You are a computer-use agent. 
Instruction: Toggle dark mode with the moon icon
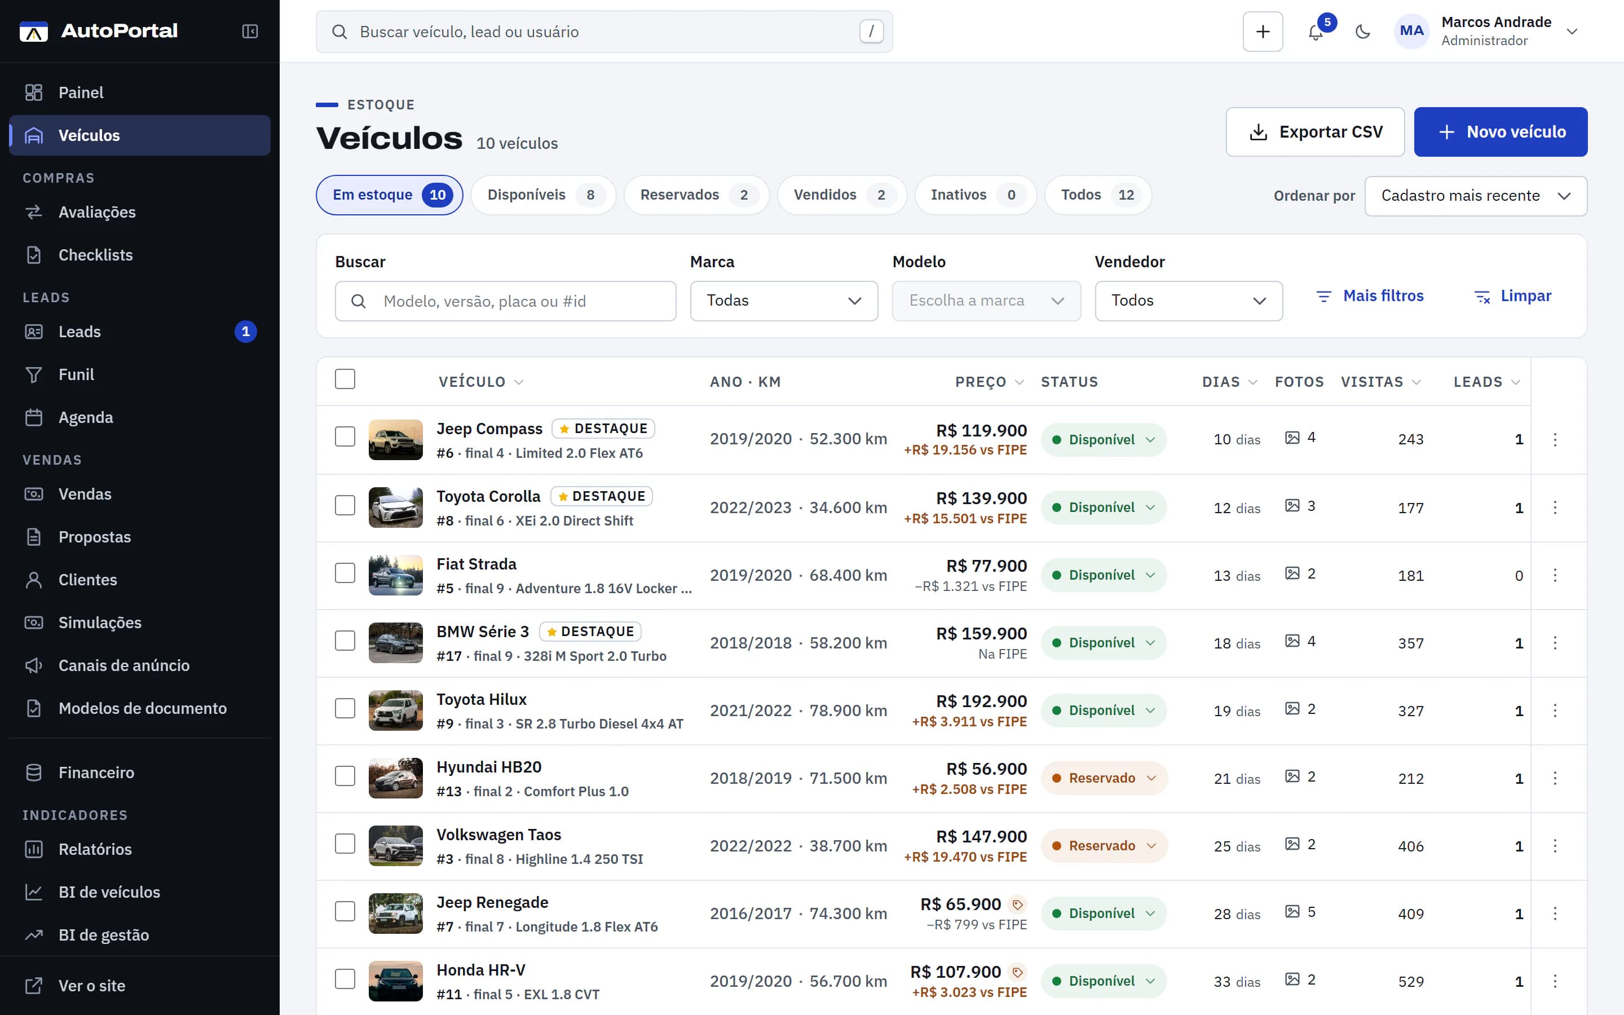(x=1362, y=32)
